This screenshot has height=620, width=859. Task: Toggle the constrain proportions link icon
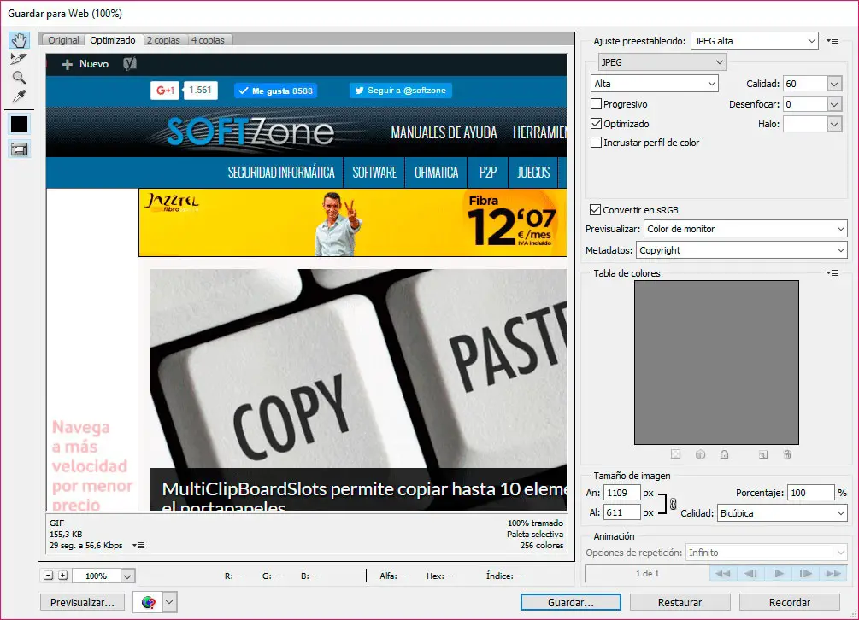click(x=674, y=504)
